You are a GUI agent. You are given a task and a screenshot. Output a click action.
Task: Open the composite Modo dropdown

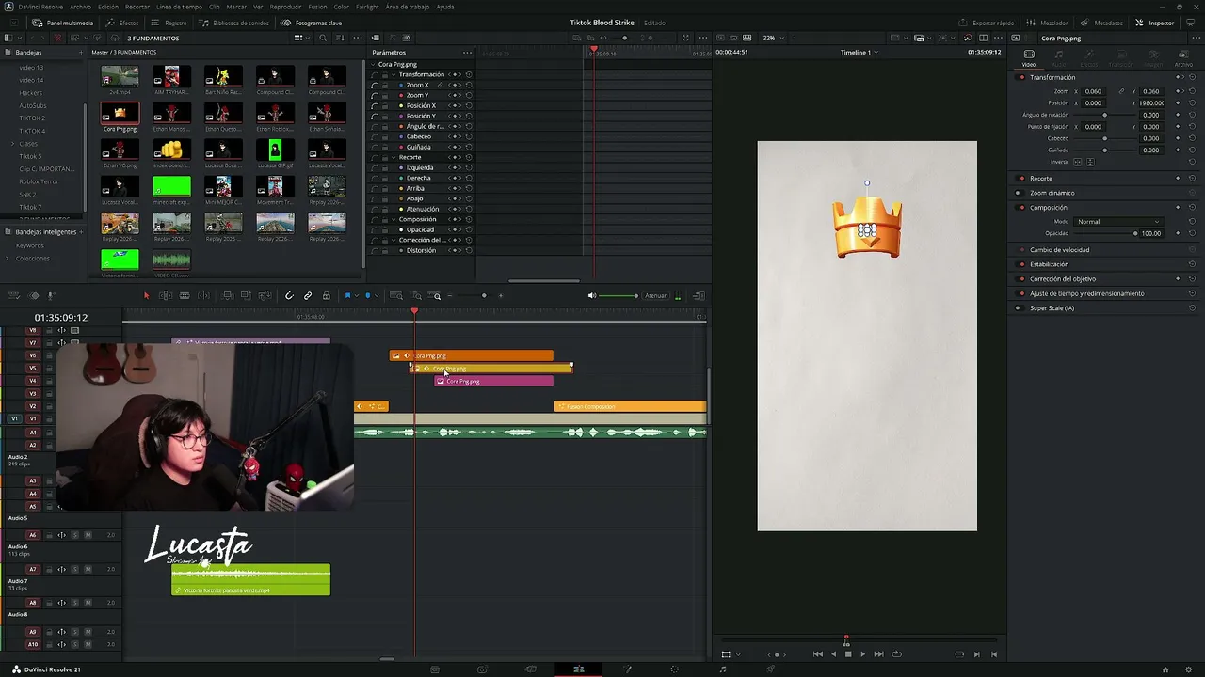pos(1118,222)
